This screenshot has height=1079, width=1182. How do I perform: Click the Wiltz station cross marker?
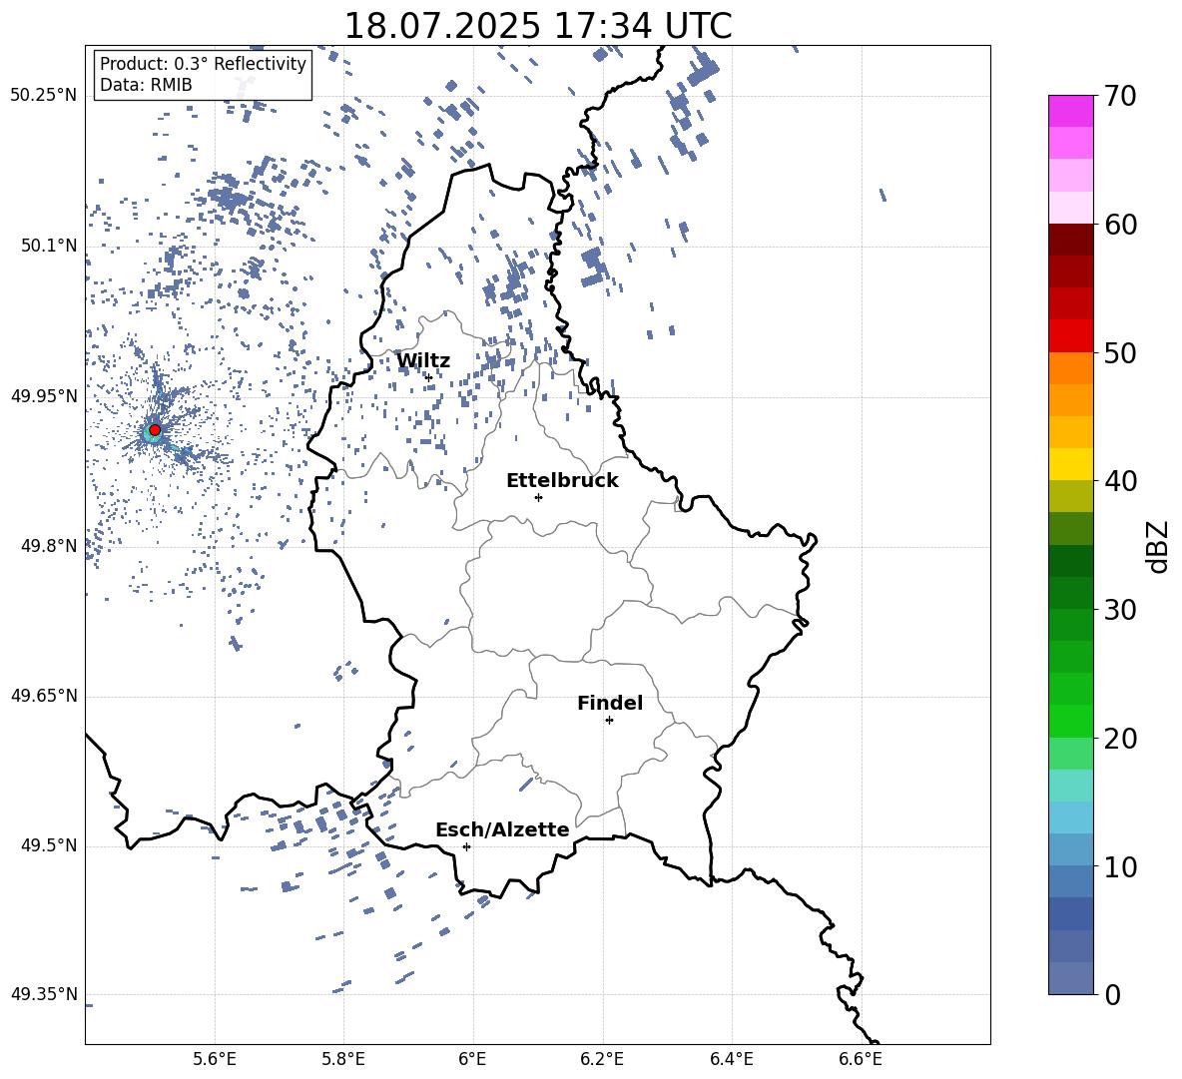pyautogui.click(x=428, y=377)
